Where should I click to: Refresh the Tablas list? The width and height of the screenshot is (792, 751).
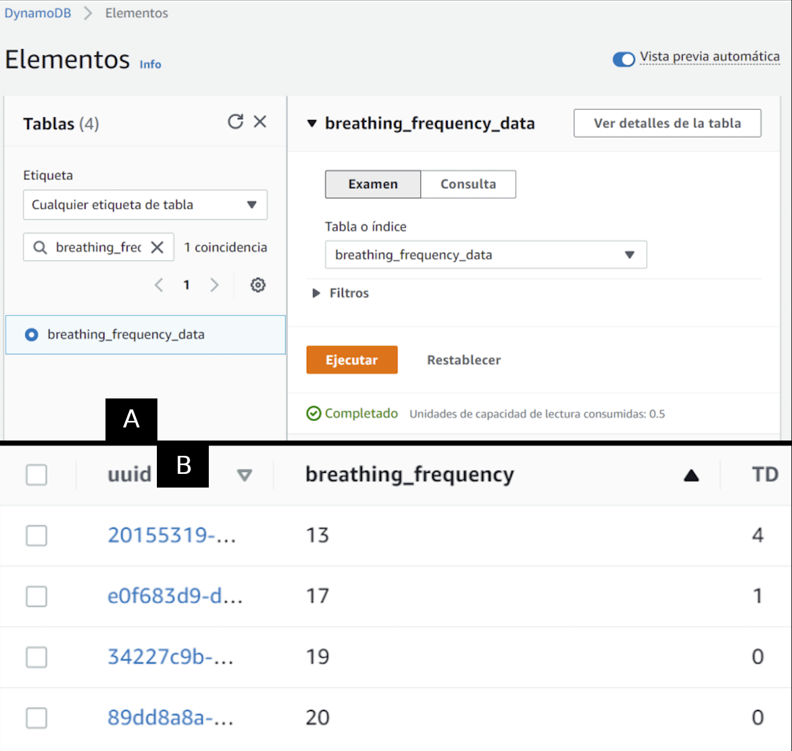(x=236, y=121)
